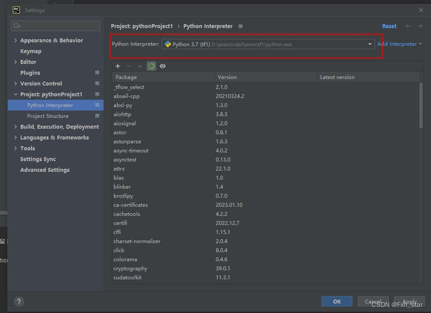Select the aiosignal package row
431x313 pixels.
coord(265,123)
